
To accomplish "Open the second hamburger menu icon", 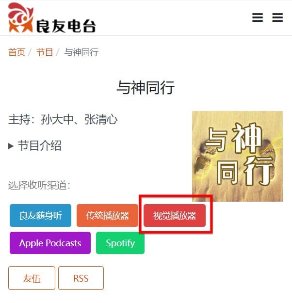I will coord(277,17).
